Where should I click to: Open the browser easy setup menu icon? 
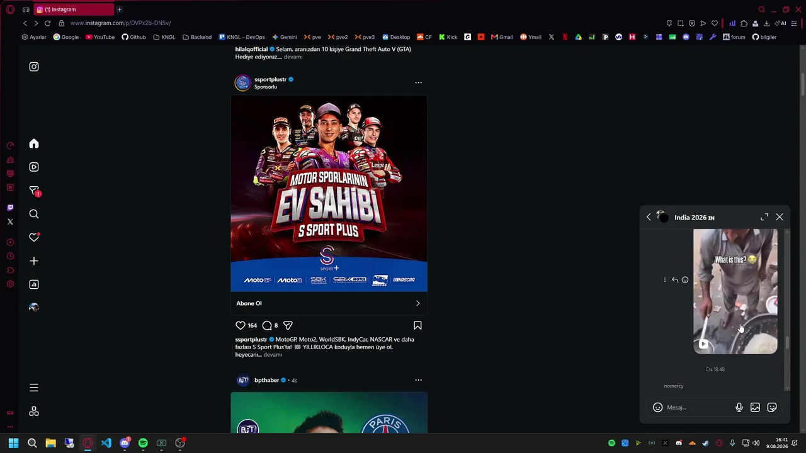pos(794,23)
